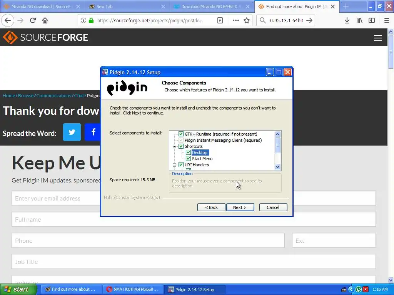Toggle the Shortcuts checkbox

pyautogui.click(x=181, y=146)
